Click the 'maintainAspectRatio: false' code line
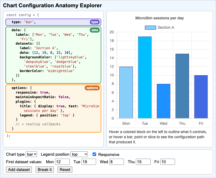This screenshot has height=178, width=216. (x=43, y=97)
